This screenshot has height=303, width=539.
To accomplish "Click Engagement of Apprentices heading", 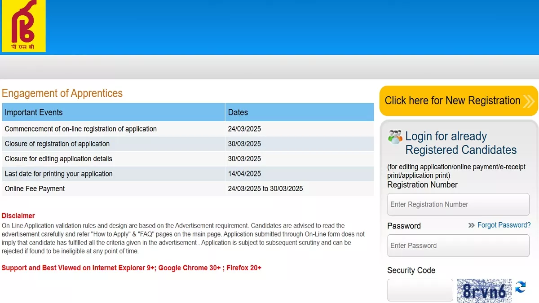I will tap(62, 93).
